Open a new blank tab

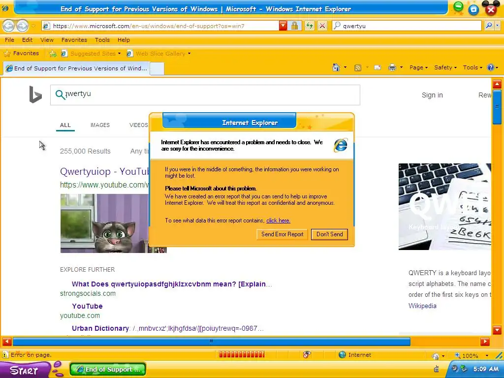pyautogui.click(x=157, y=69)
